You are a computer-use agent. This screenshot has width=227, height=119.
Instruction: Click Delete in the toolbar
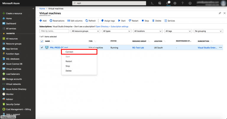(x=157, y=21)
